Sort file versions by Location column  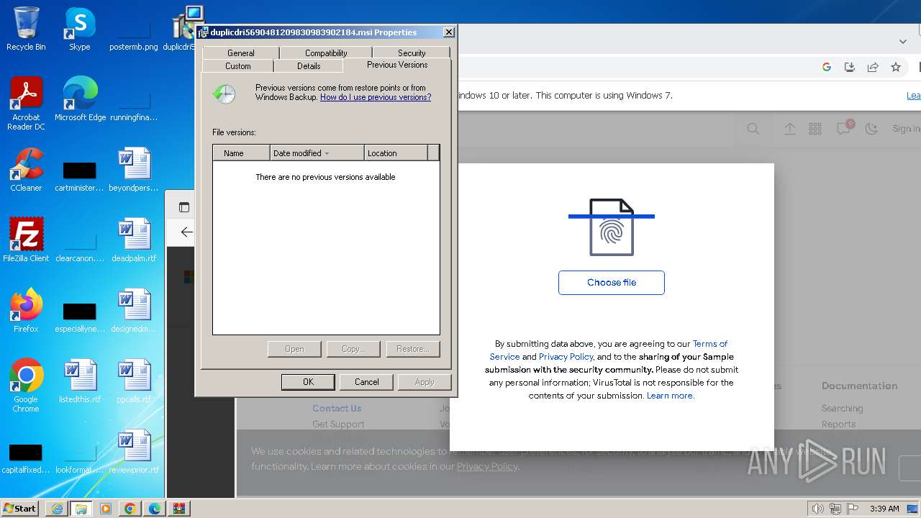click(x=396, y=153)
